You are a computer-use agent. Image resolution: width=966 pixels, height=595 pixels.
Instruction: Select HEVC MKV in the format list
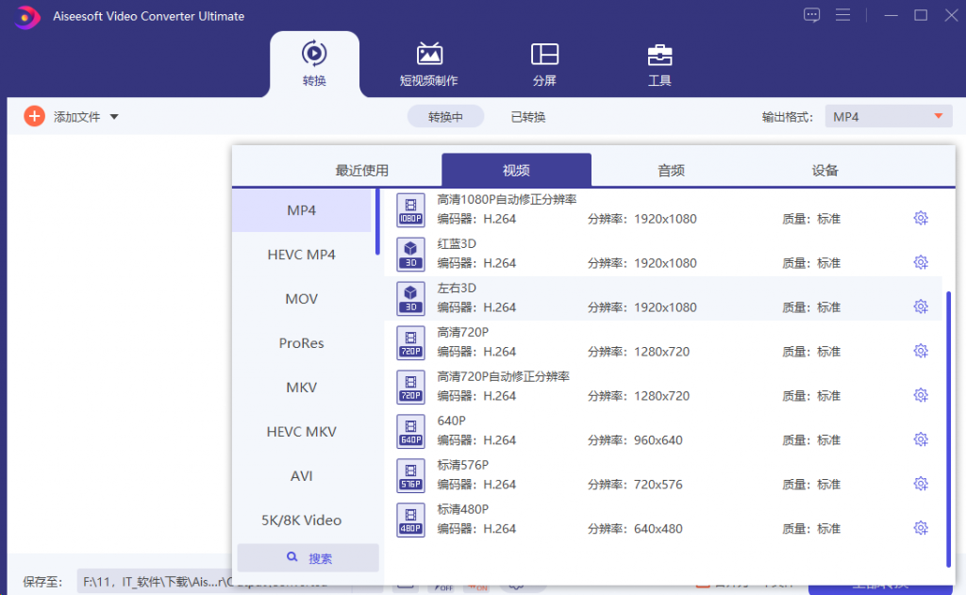300,431
